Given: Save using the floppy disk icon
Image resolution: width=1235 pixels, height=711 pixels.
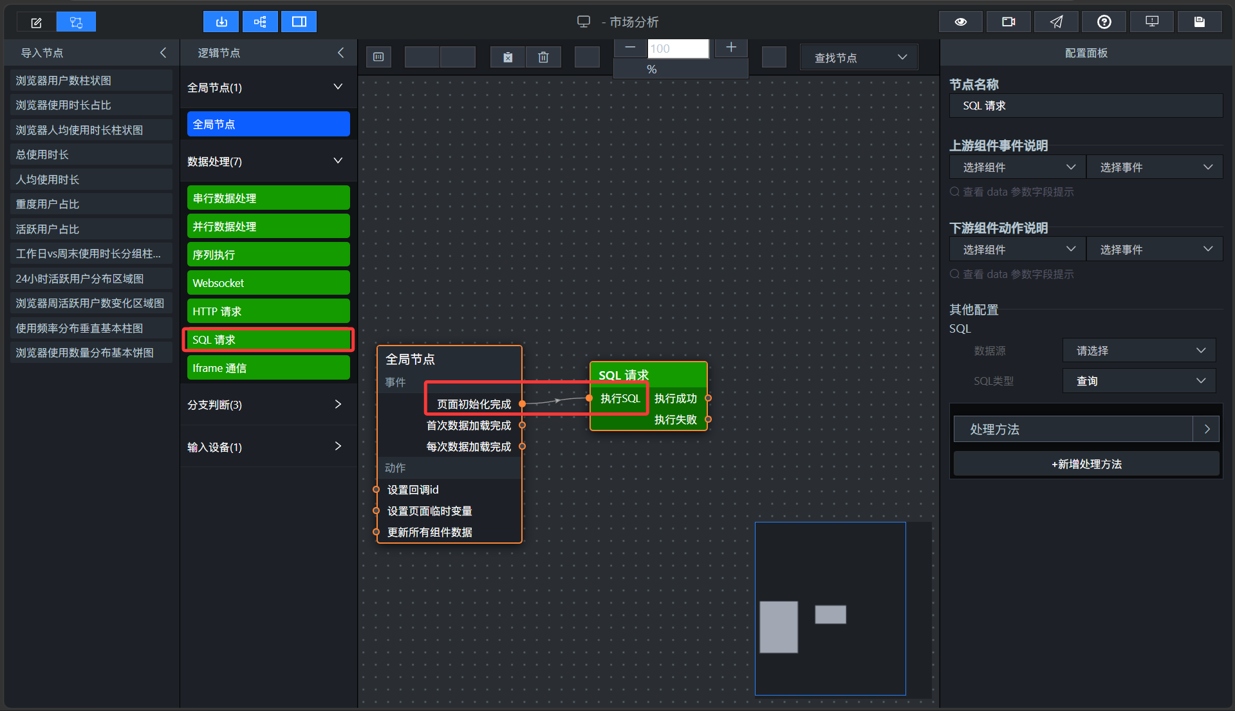Looking at the screenshot, I should 1200,22.
